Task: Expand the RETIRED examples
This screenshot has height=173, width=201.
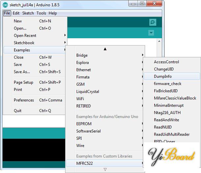Action: click(x=105, y=106)
